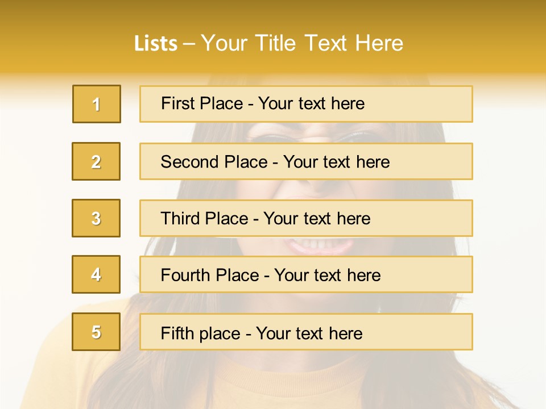
Task: Click the number 3 box
Action: (96, 218)
